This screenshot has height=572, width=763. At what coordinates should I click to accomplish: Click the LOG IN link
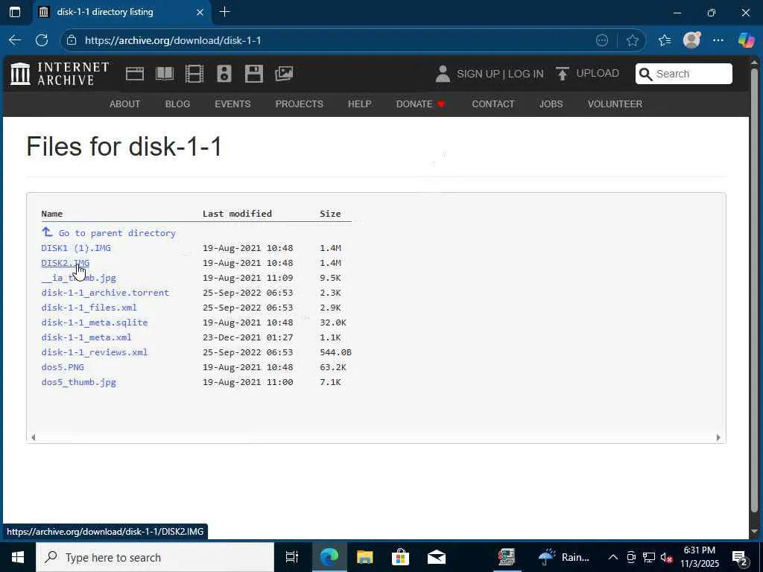(525, 74)
